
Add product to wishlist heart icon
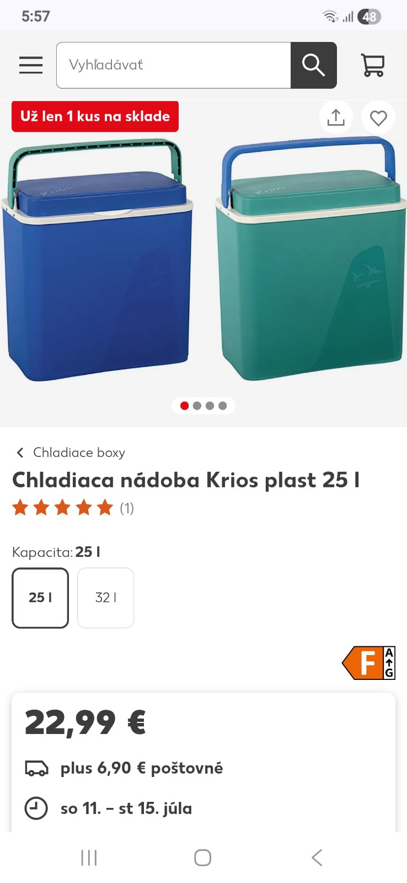[x=378, y=118]
